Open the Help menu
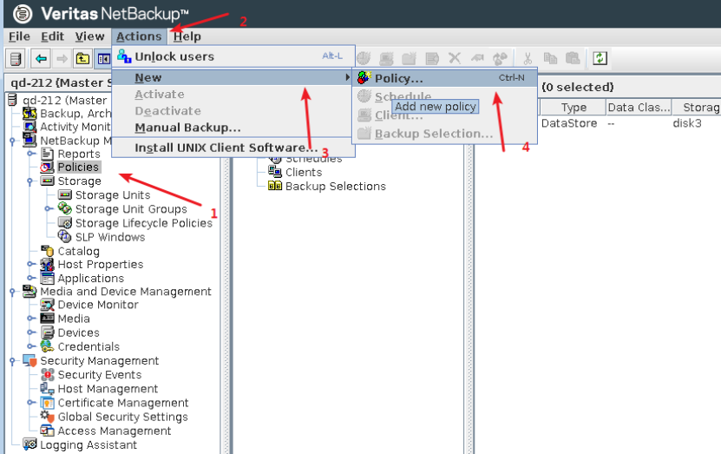 (187, 36)
